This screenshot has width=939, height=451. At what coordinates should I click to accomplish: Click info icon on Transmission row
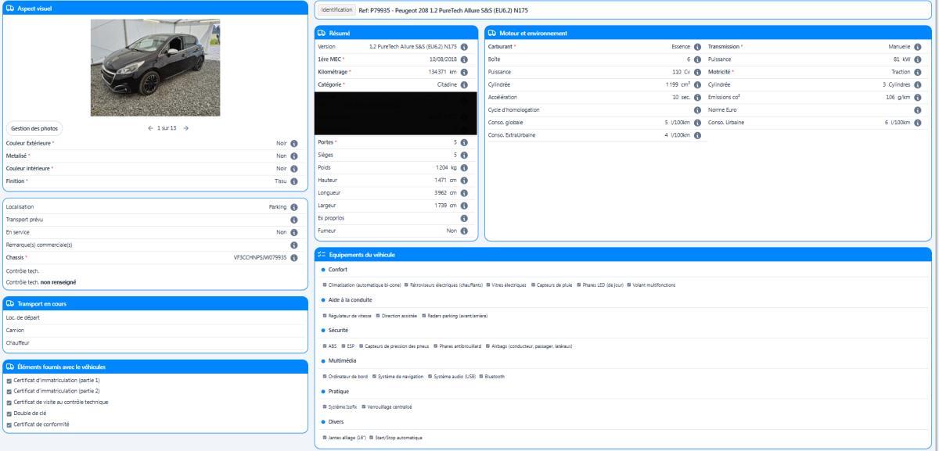click(x=918, y=47)
